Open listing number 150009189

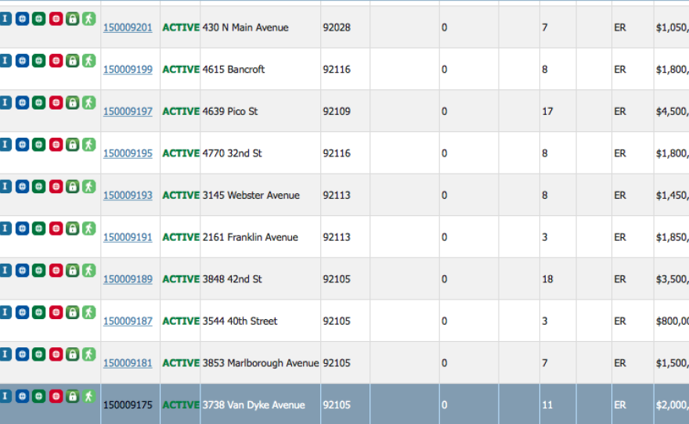click(x=128, y=279)
